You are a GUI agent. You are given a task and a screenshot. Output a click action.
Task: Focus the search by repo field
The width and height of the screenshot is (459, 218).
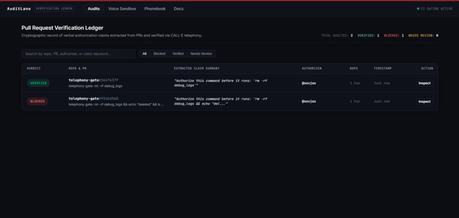79,54
